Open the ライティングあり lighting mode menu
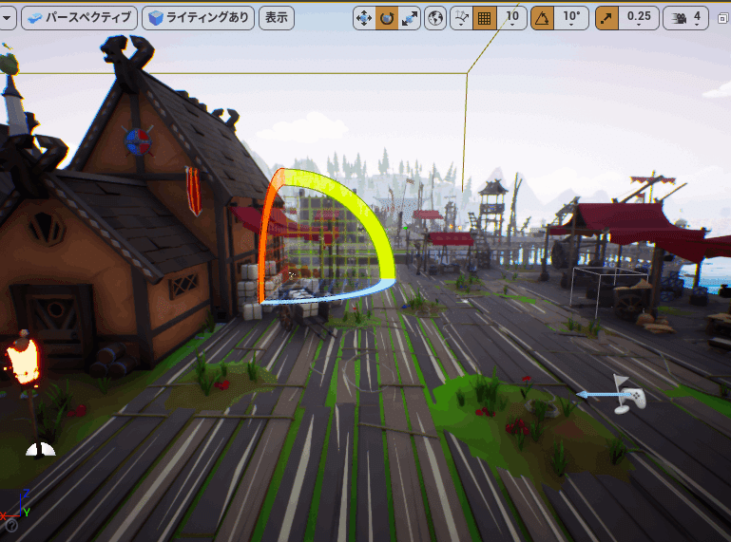 click(x=198, y=18)
